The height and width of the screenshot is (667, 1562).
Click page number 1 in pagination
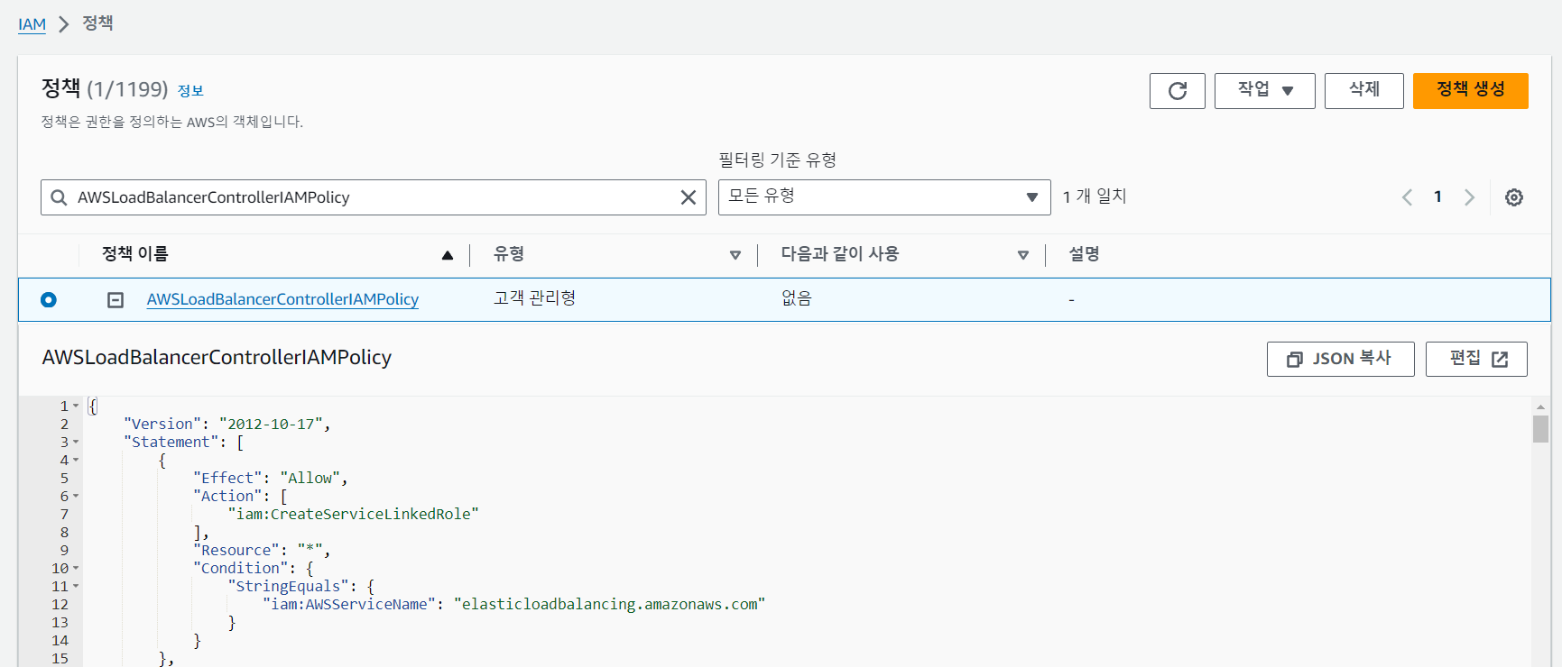click(x=1437, y=196)
